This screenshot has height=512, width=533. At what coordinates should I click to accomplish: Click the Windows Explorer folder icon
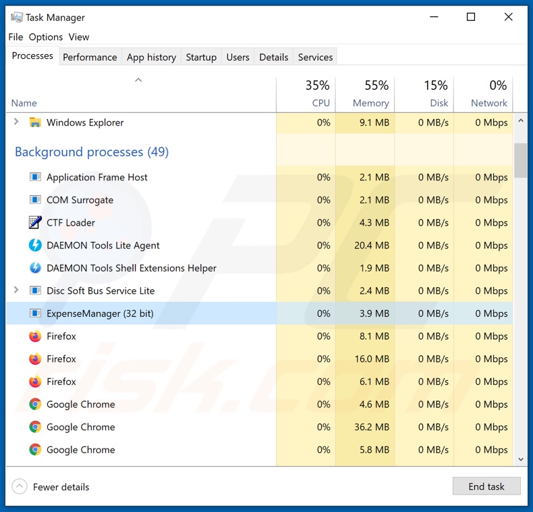(x=35, y=122)
